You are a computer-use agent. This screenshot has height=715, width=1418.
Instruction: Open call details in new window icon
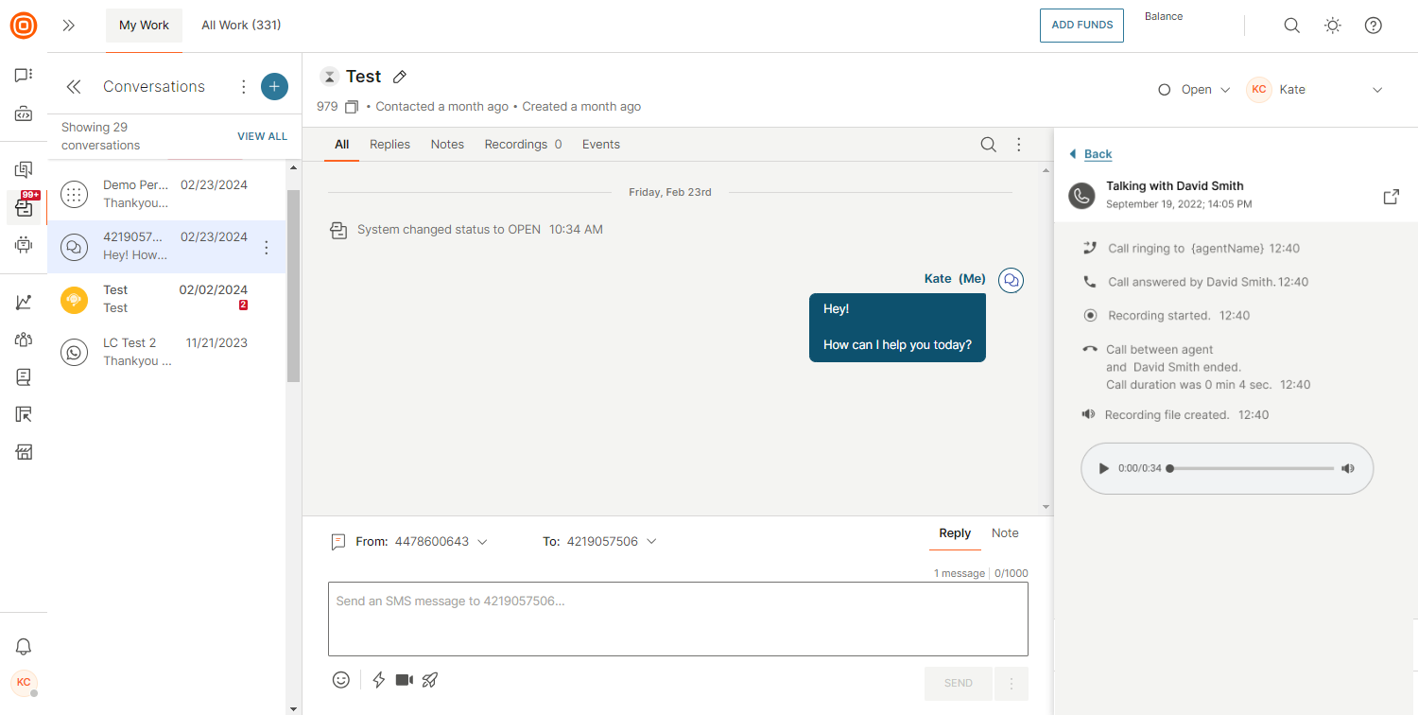click(x=1391, y=197)
